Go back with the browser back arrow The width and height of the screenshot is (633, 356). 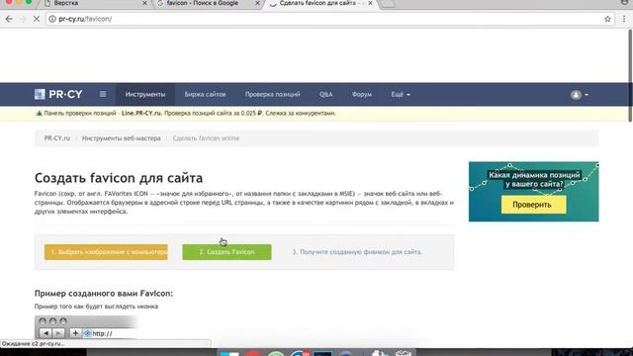pyautogui.click(x=9, y=19)
